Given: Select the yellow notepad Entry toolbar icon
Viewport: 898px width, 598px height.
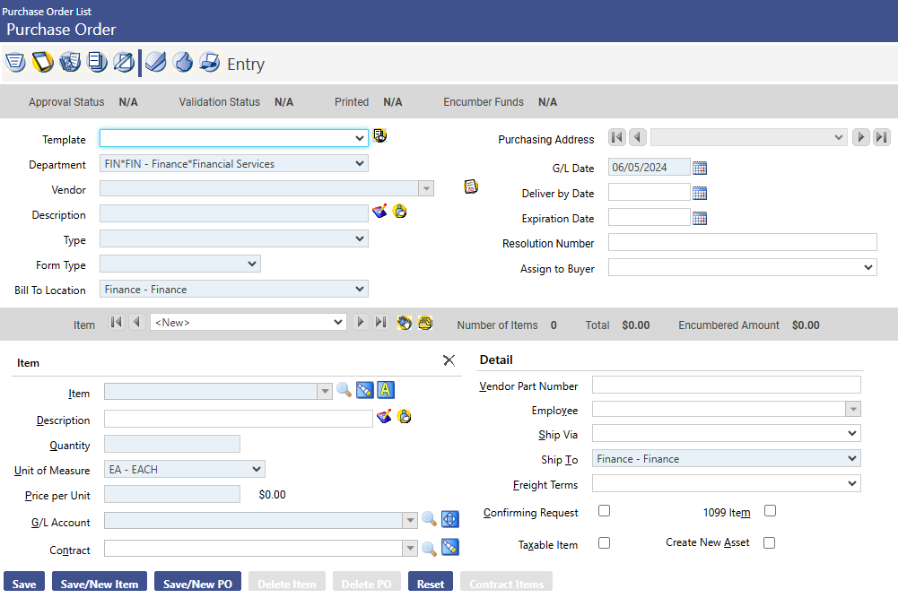Looking at the screenshot, I should (x=42, y=62).
